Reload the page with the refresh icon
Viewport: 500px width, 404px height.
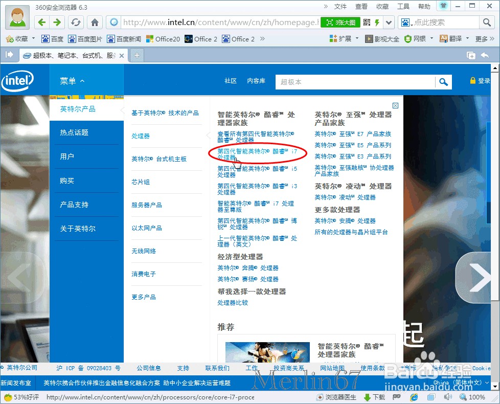pos(76,23)
